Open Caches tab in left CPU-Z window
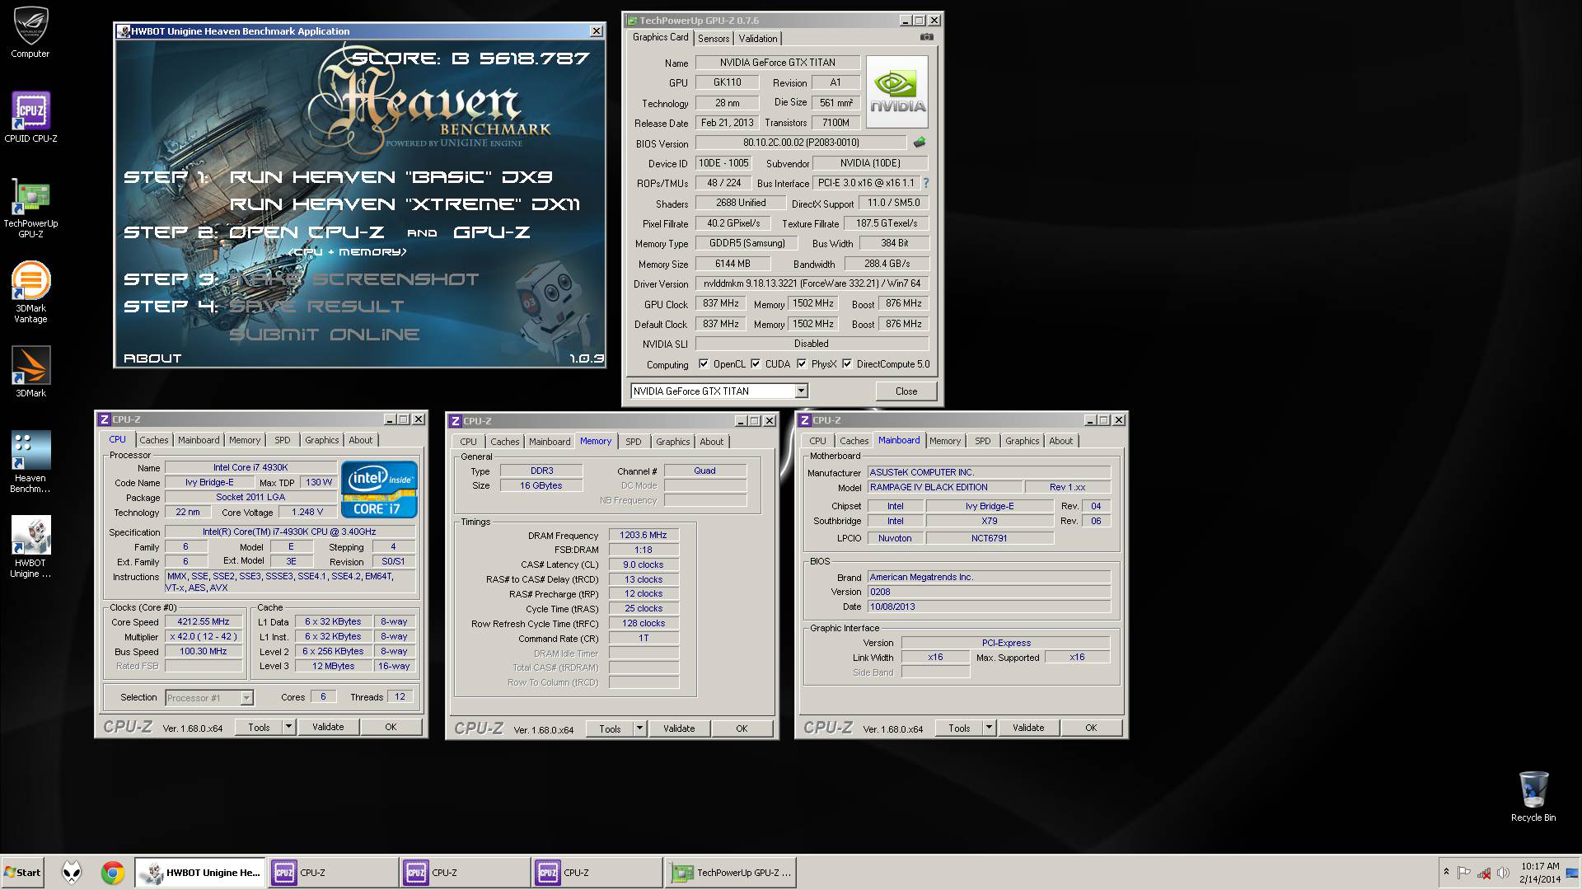Screen dimensions: 1582x890 click(154, 440)
